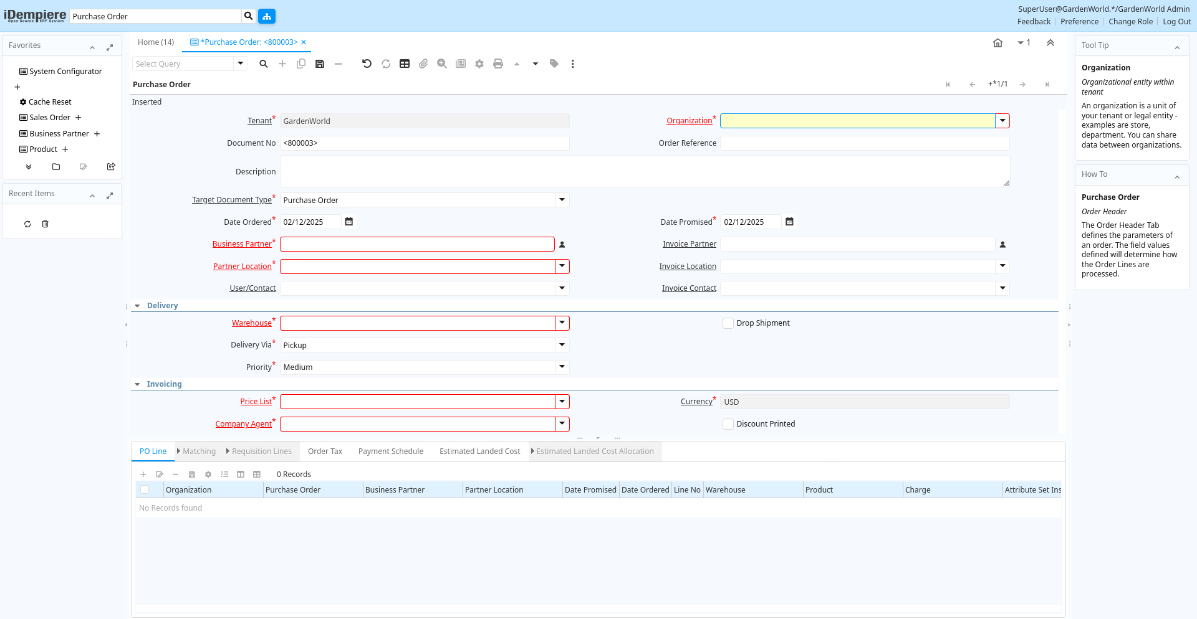Collapse the Delivery section
The width and height of the screenshot is (1197, 619).
[x=138, y=306]
